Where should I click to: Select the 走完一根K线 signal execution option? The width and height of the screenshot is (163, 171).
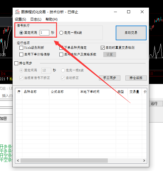click(61, 33)
